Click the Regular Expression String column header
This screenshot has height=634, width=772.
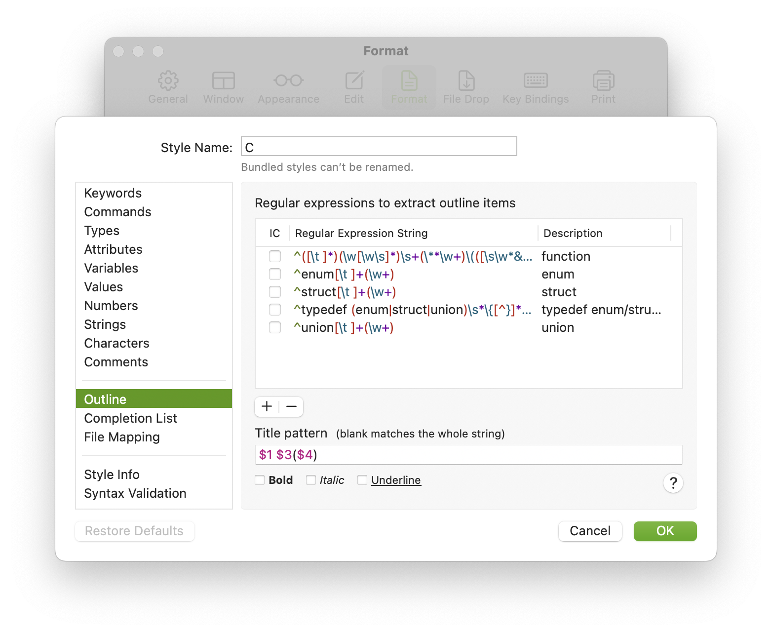[x=414, y=233]
